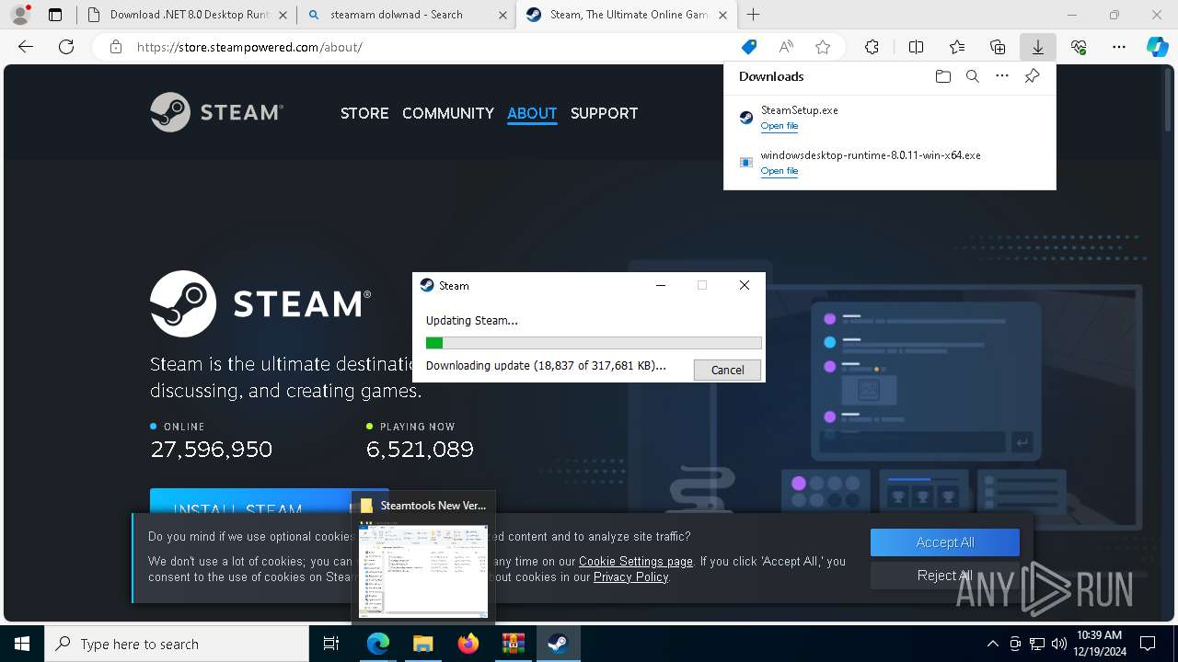Open volume control in system tray
The image size is (1178, 662).
pyautogui.click(x=1059, y=644)
